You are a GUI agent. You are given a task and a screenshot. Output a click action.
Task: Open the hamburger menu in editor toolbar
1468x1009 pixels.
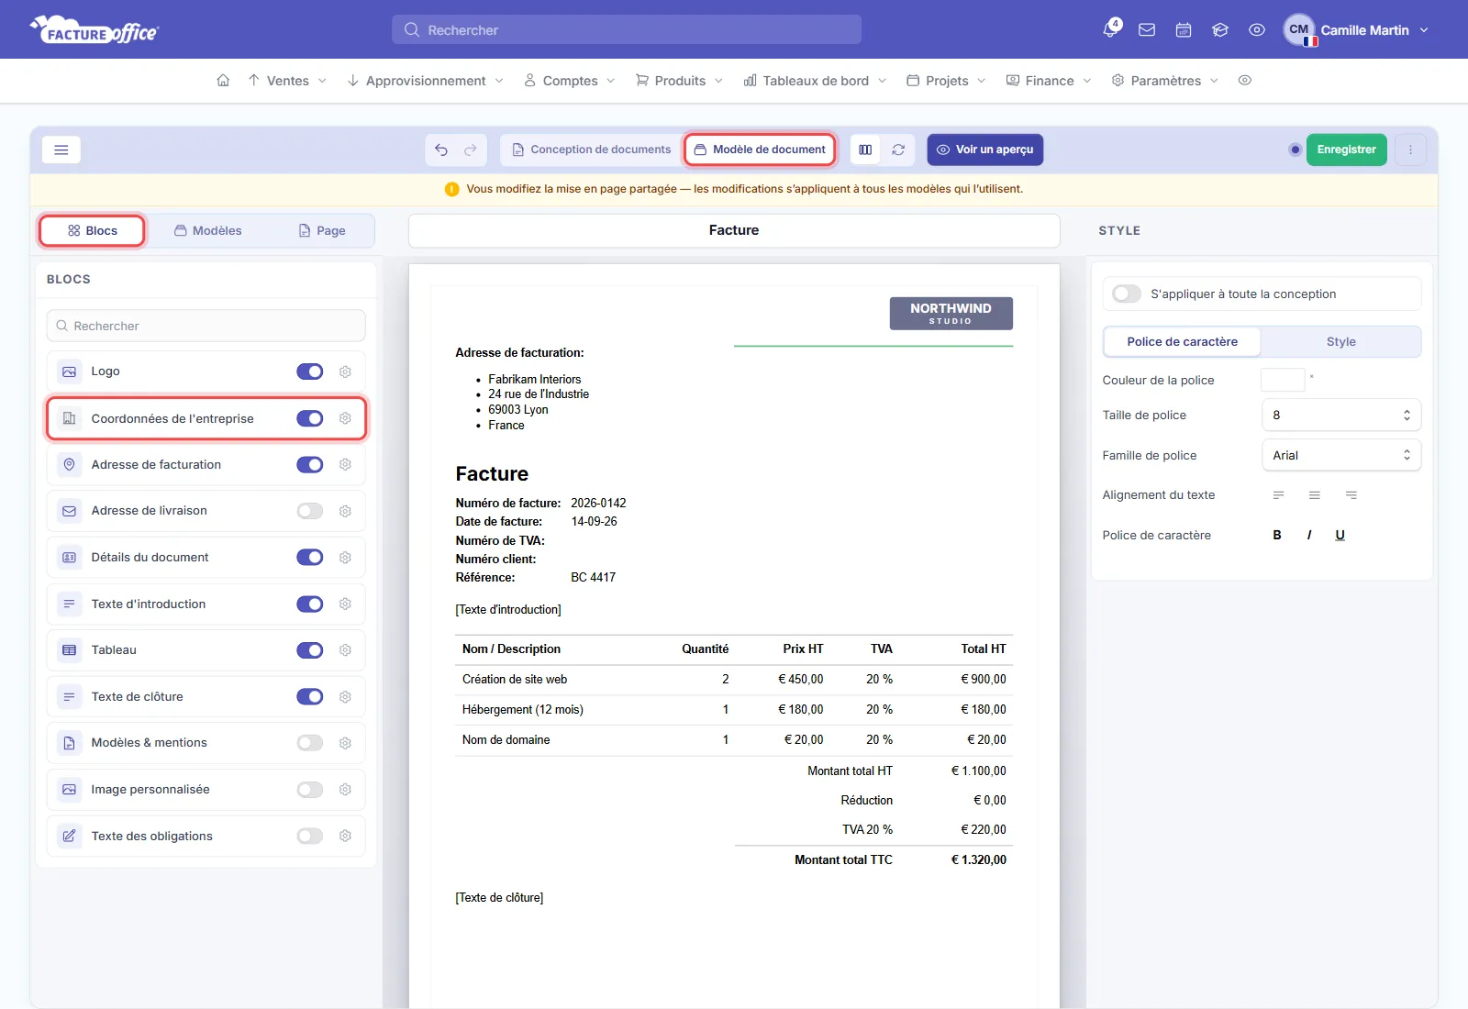[61, 150]
